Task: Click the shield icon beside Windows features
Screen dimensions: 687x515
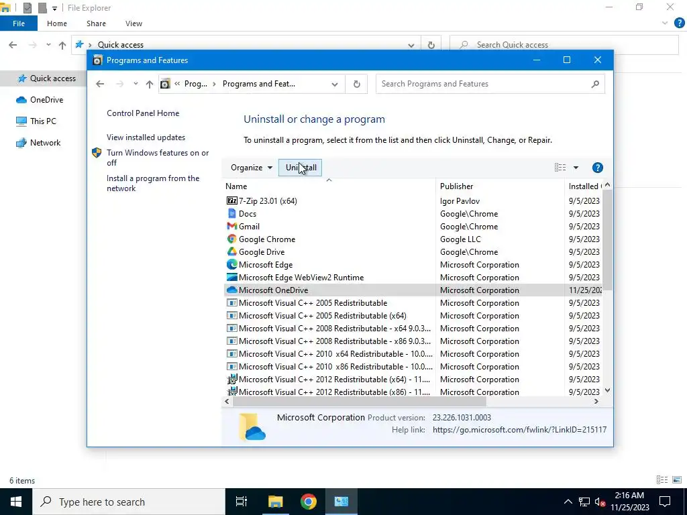Action: pyautogui.click(x=97, y=153)
